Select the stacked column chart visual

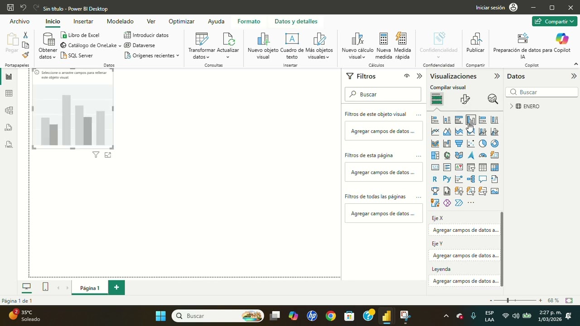tap(447, 120)
